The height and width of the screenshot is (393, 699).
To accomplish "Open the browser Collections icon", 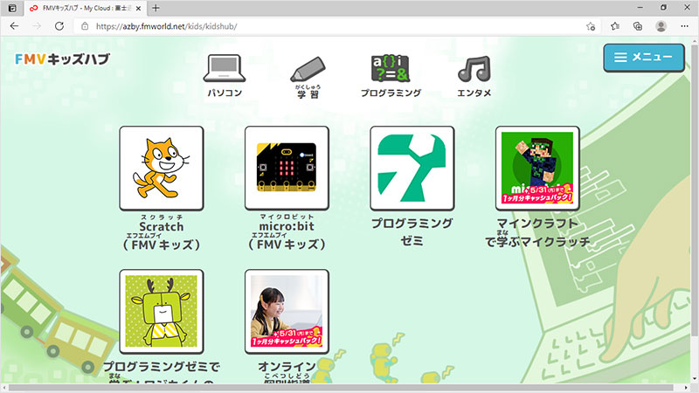I will [638, 26].
